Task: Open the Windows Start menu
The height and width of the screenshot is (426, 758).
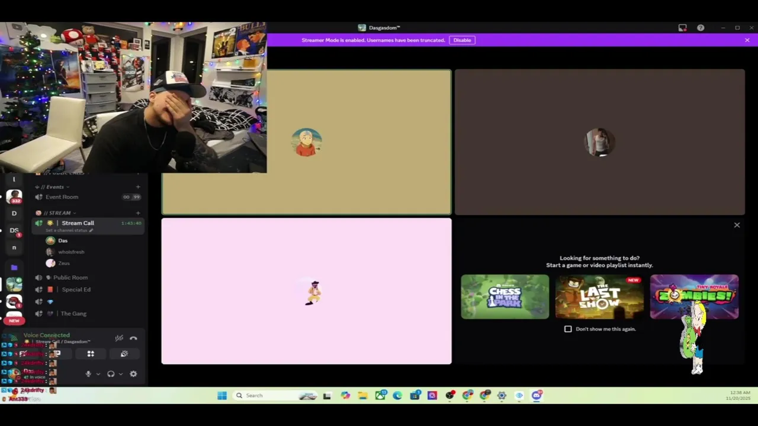Action: 222,395
